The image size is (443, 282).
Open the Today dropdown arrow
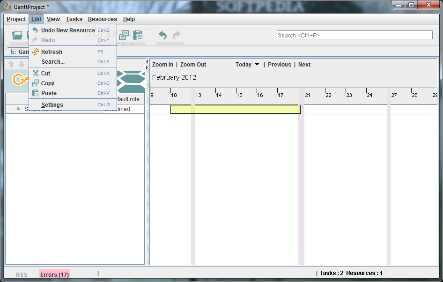pos(257,65)
